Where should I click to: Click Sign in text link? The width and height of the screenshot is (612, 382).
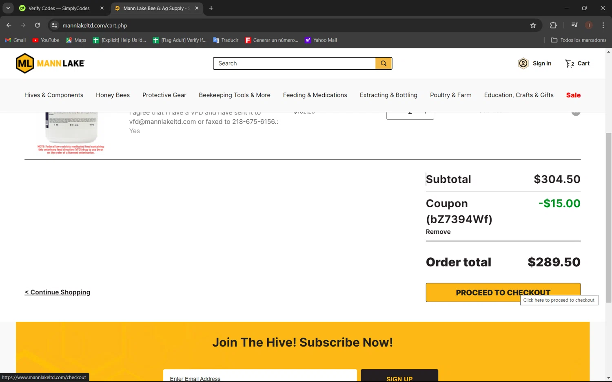(x=542, y=64)
